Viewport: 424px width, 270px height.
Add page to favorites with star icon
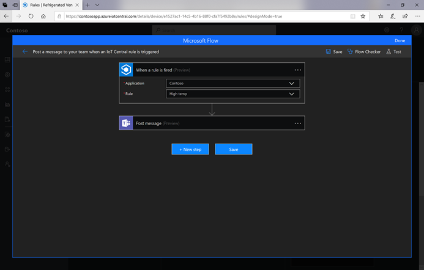coord(381,16)
